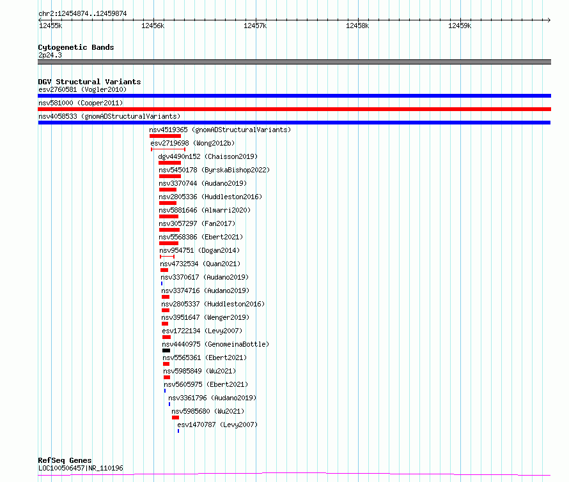The image size is (569, 482).
Task: Click the red bar under nsv5985680
Action: point(176,418)
